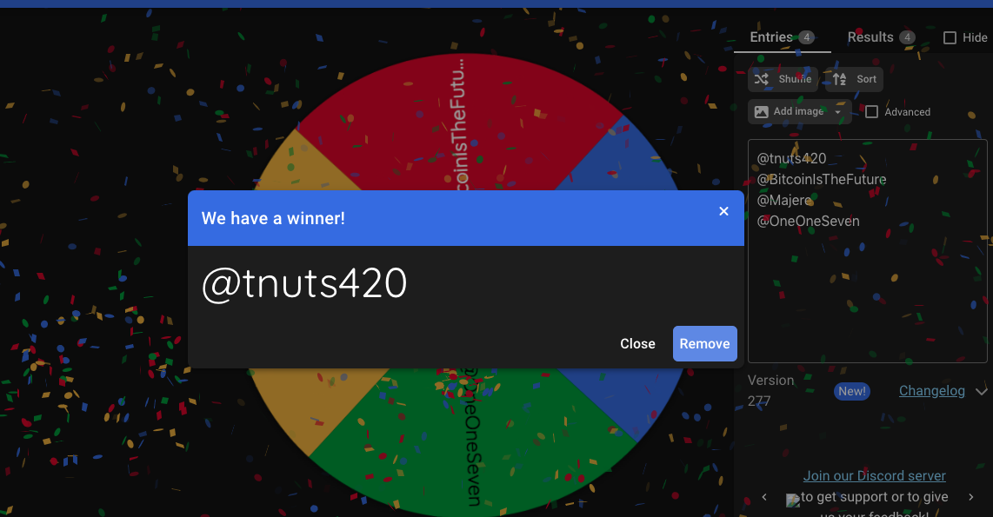Switch to the Results tab
The width and height of the screenshot is (993, 517).
tap(870, 37)
